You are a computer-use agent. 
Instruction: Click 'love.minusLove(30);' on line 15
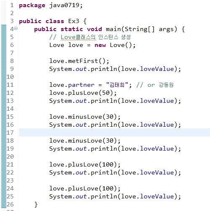pyautogui.click(x=85, y=117)
